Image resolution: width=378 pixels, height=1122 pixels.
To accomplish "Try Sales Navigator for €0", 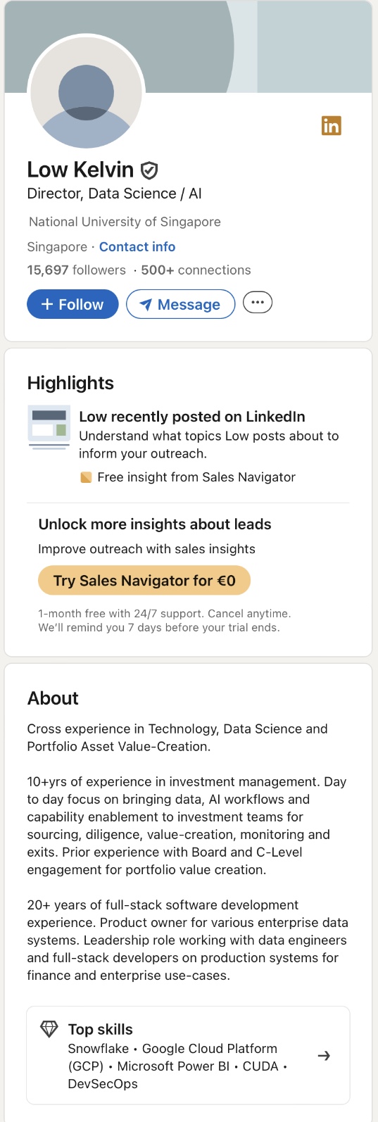I will pos(144,580).
